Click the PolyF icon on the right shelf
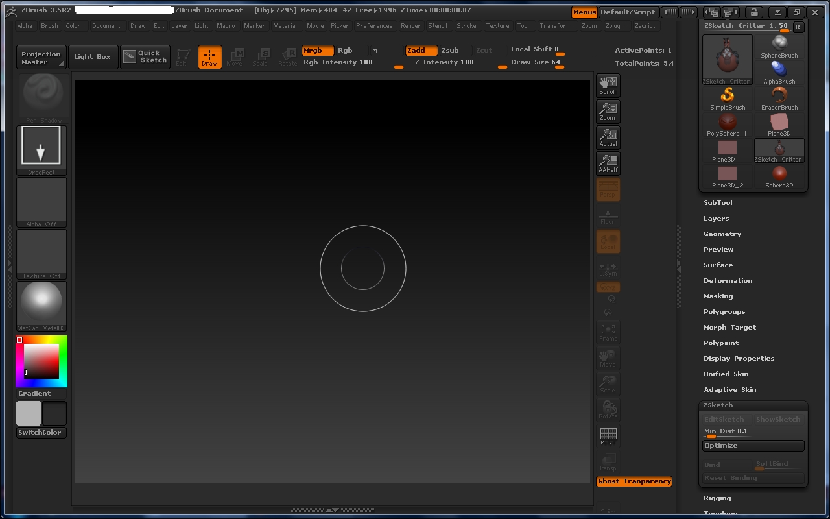Viewport: 830px width, 519px height. (608, 436)
